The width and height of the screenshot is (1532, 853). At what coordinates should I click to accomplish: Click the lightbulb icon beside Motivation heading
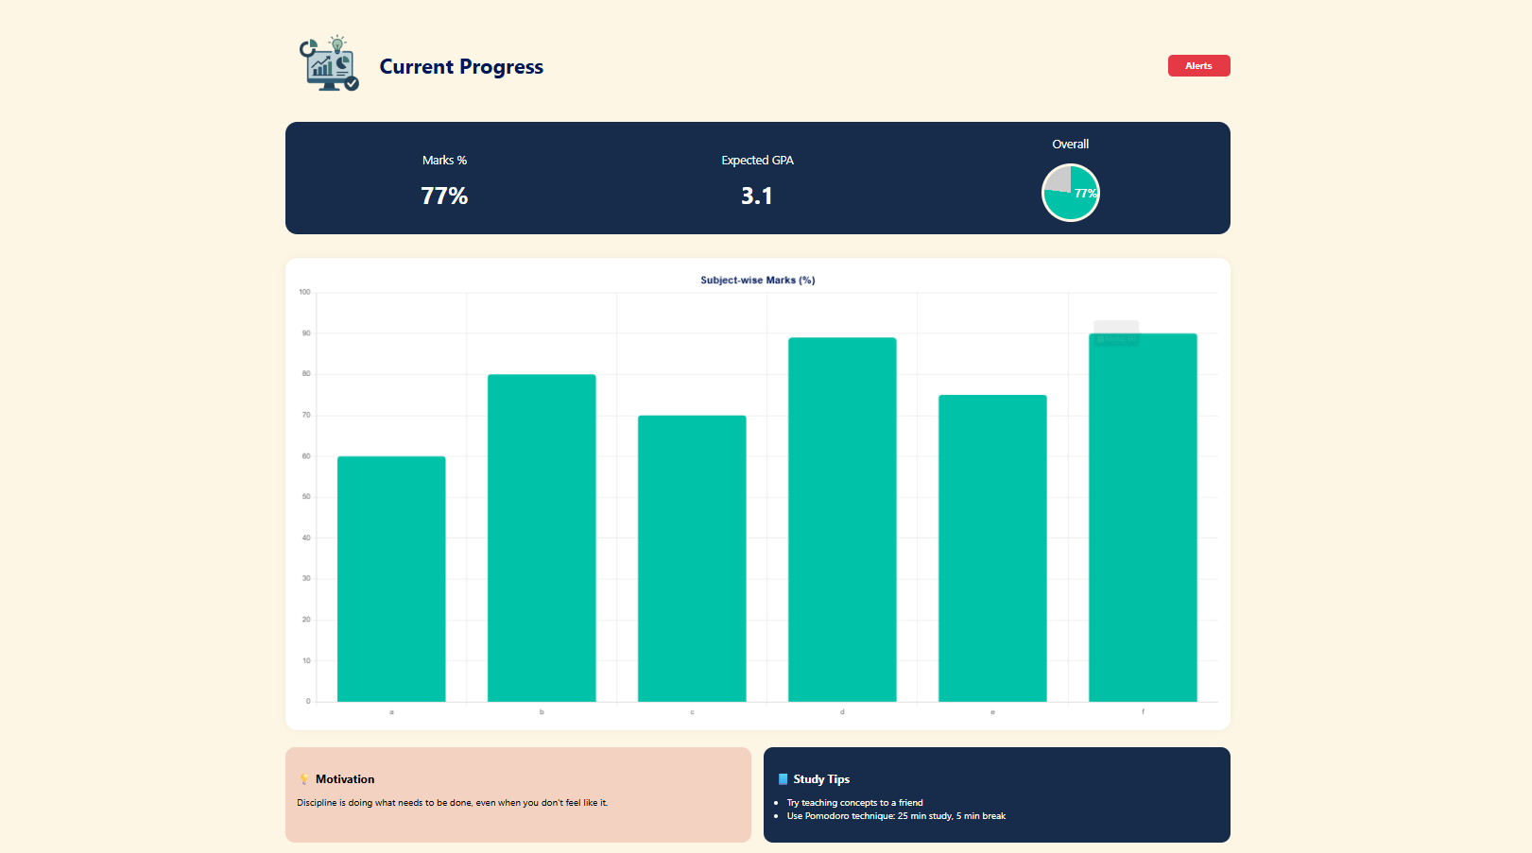pyautogui.click(x=303, y=778)
